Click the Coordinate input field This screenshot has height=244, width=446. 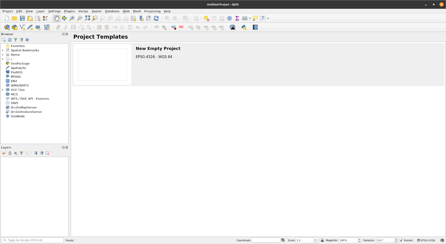click(x=266, y=240)
